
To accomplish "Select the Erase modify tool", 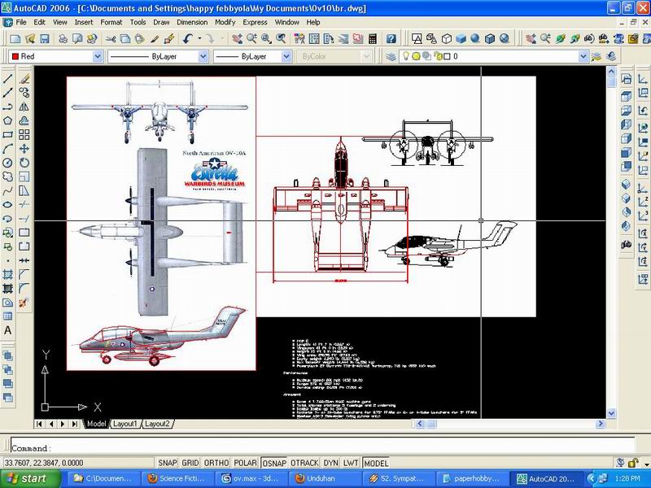I will point(24,79).
